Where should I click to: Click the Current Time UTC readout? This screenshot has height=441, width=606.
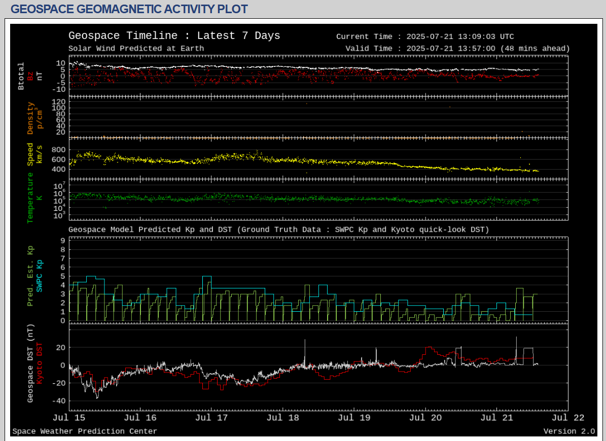(x=425, y=36)
